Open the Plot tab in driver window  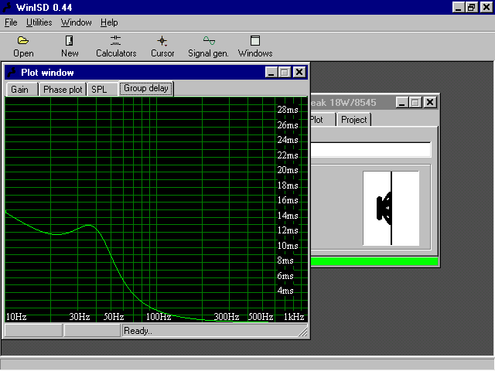pos(322,120)
